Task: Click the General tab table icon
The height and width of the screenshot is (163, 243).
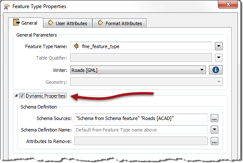Action: tap(17, 22)
